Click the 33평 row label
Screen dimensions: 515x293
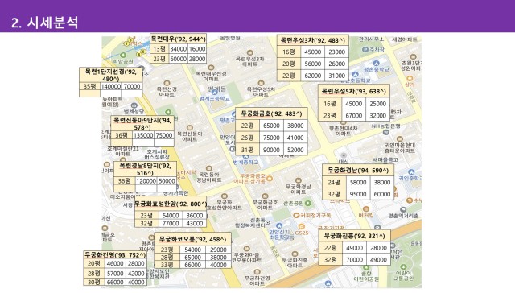point(167,265)
